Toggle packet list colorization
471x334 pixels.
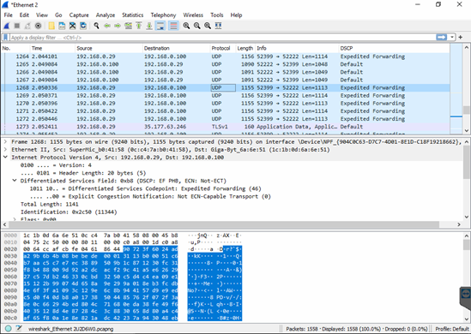[173, 26]
